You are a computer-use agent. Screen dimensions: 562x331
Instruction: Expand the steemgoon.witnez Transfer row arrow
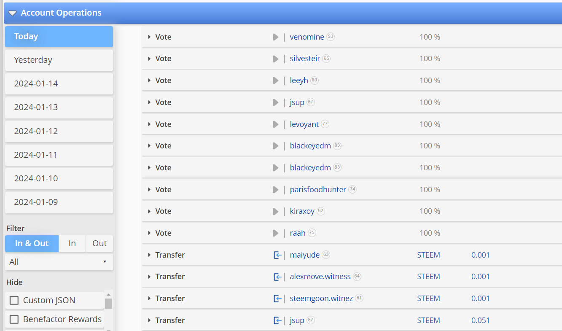(149, 299)
